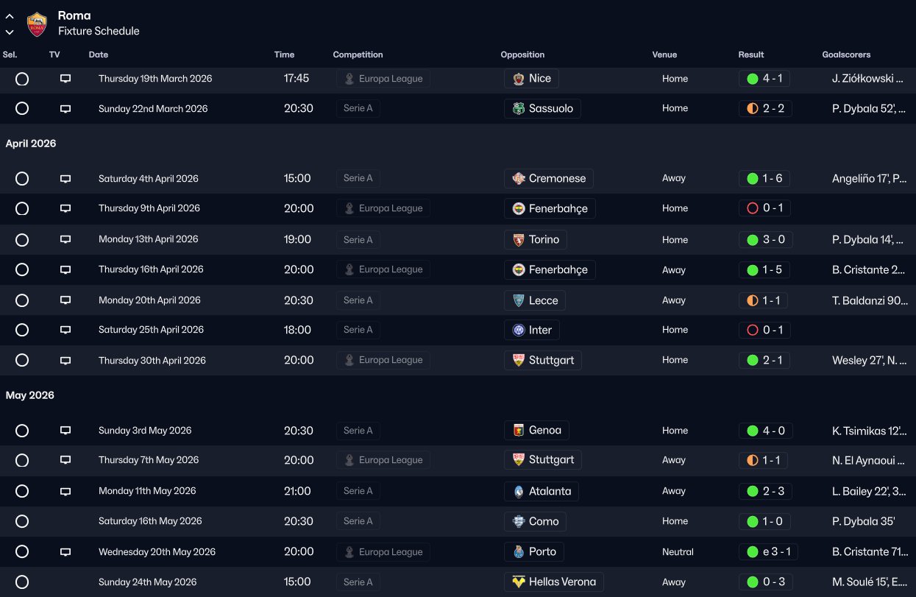916x597 pixels.
Task: Click the TV icon in Atalanta row
Action: [65, 491]
